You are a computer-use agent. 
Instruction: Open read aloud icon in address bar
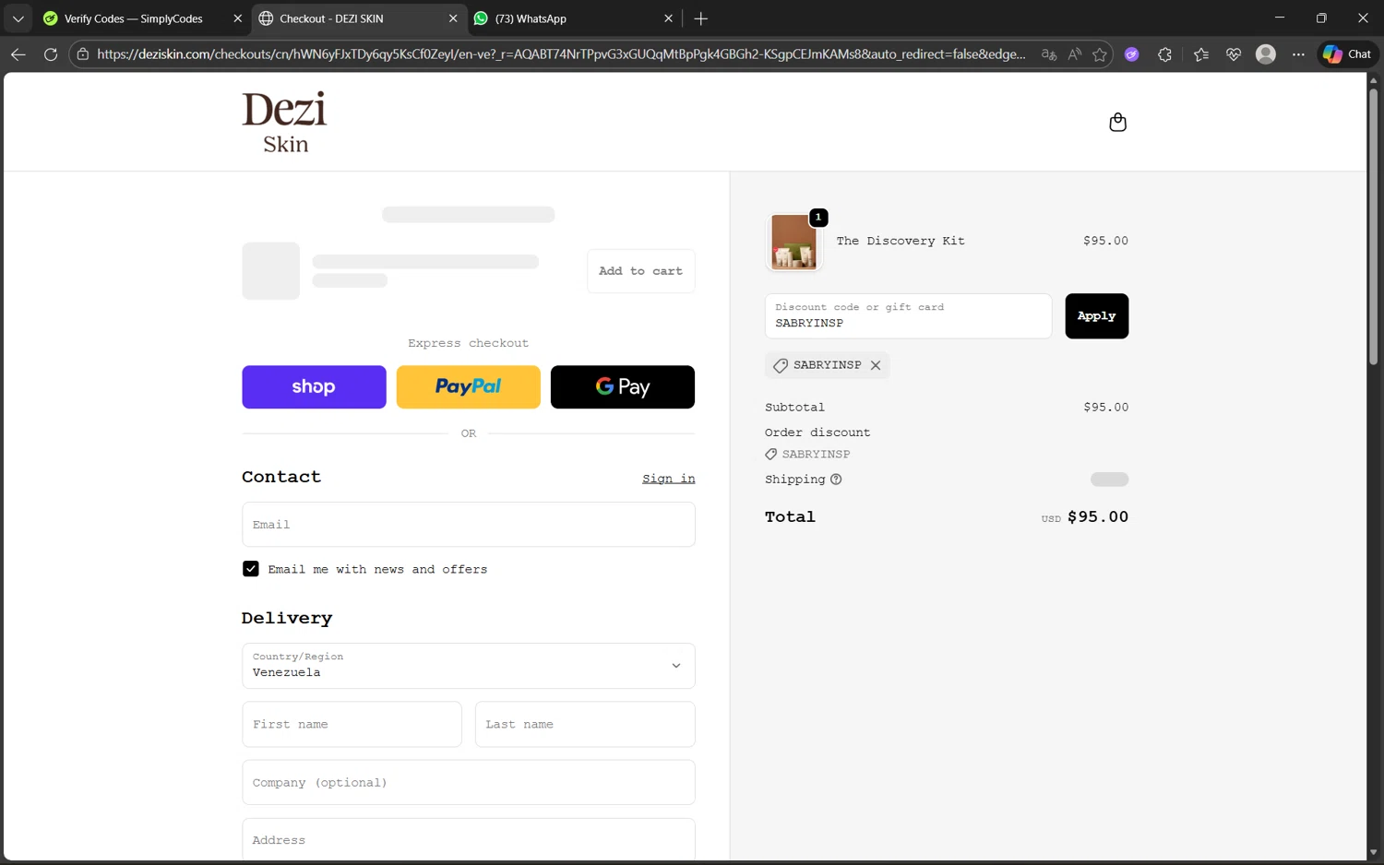[x=1075, y=54]
